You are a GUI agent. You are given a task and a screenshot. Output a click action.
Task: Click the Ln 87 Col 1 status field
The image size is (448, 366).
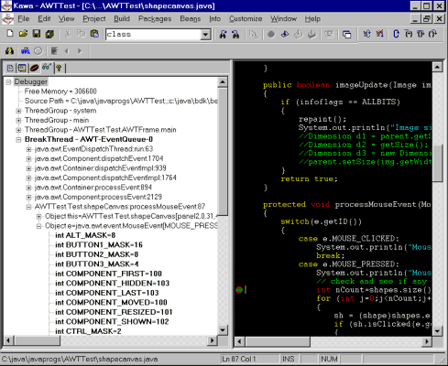pyautogui.click(x=250, y=359)
